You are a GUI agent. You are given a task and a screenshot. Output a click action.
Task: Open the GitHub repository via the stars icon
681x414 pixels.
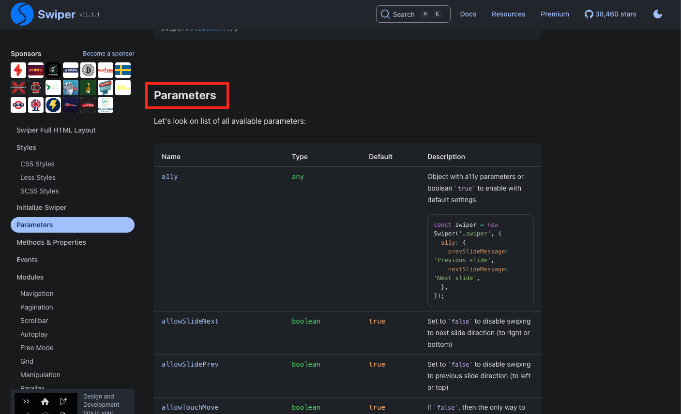pyautogui.click(x=589, y=14)
